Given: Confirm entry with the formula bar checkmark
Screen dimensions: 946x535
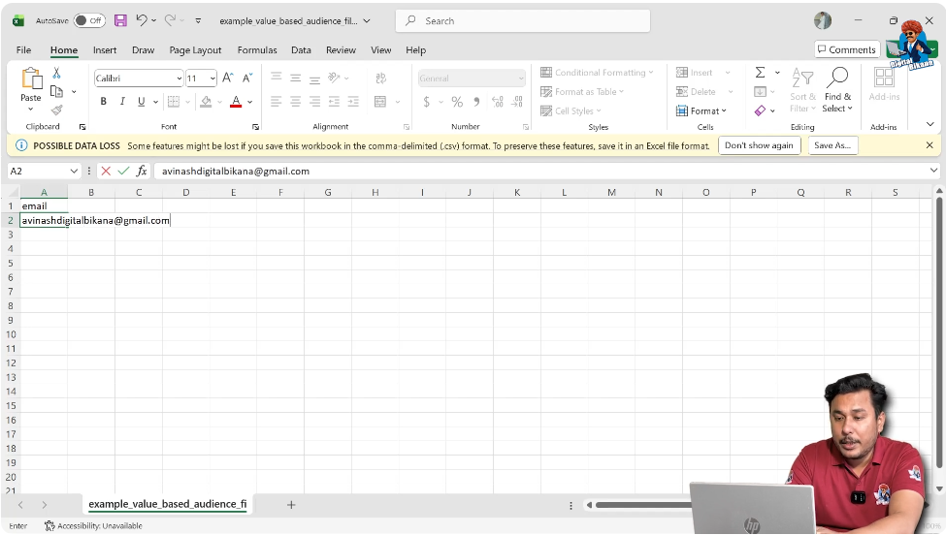Looking at the screenshot, I should [x=123, y=172].
